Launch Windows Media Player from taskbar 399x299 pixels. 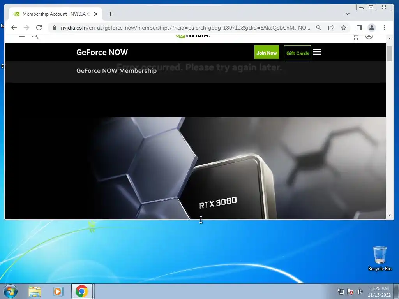(x=58, y=292)
